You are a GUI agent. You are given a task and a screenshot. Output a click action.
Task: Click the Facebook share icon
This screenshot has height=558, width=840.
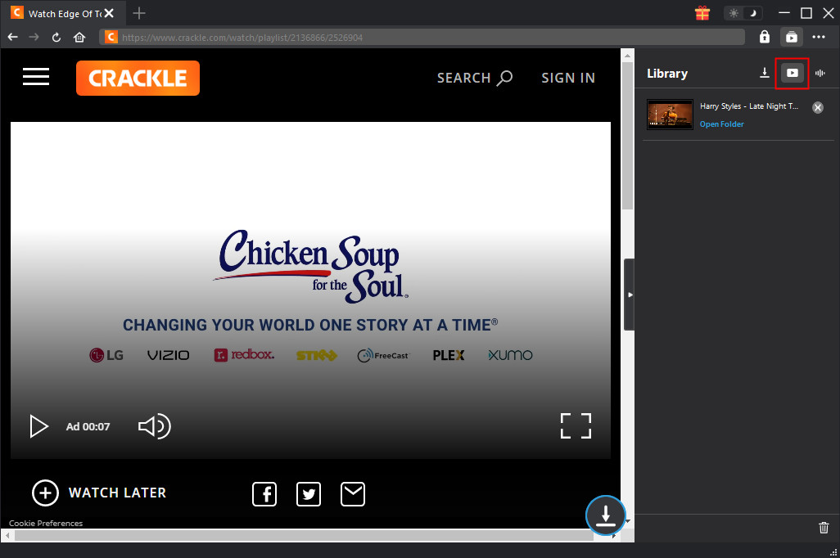point(264,493)
